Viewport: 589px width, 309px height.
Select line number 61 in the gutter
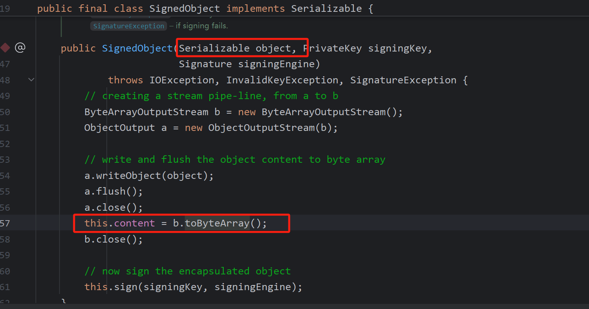click(5, 287)
